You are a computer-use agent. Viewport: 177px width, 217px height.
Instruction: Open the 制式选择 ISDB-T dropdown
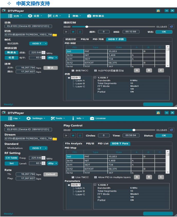pos(38,44)
